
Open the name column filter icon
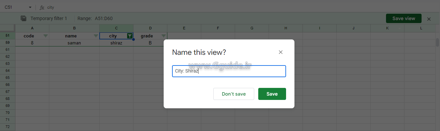[x=96, y=36]
